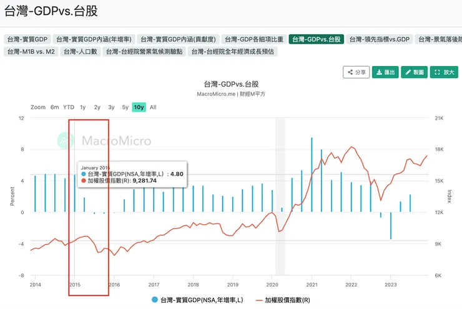Image resolution: width=462 pixels, height=309 pixels.
Task: Click the red stock index legend line
Action: pyautogui.click(x=259, y=300)
